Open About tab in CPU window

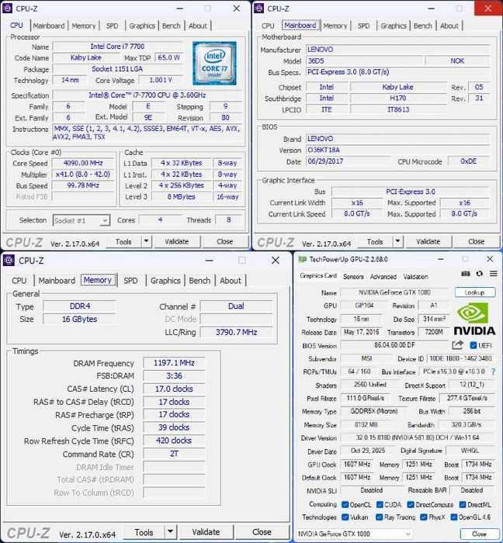[x=198, y=26]
